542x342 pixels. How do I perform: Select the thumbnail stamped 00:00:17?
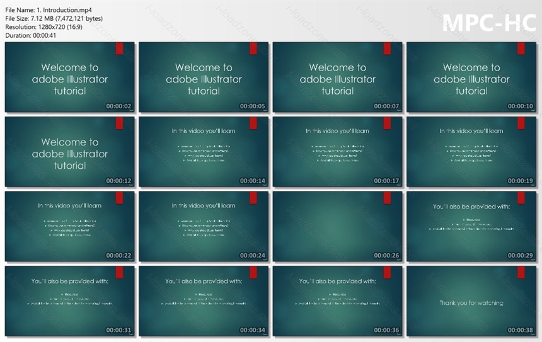point(338,152)
